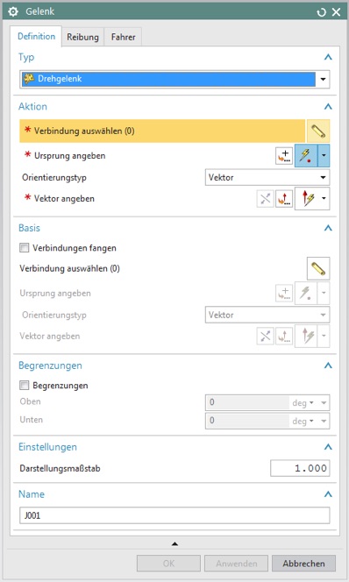Switch to the Reibung tab
The height and width of the screenshot is (582, 349).
click(x=82, y=37)
